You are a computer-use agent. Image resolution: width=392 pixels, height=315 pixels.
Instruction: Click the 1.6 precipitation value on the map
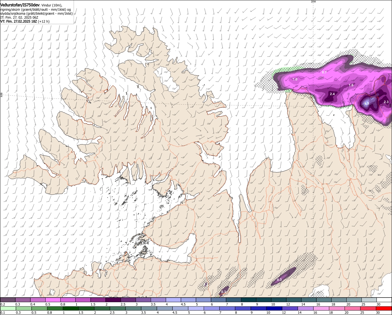[x=351, y=85]
